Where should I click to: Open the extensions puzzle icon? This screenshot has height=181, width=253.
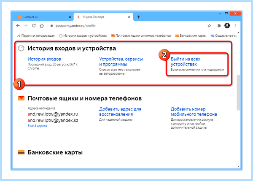tap(219, 26)
